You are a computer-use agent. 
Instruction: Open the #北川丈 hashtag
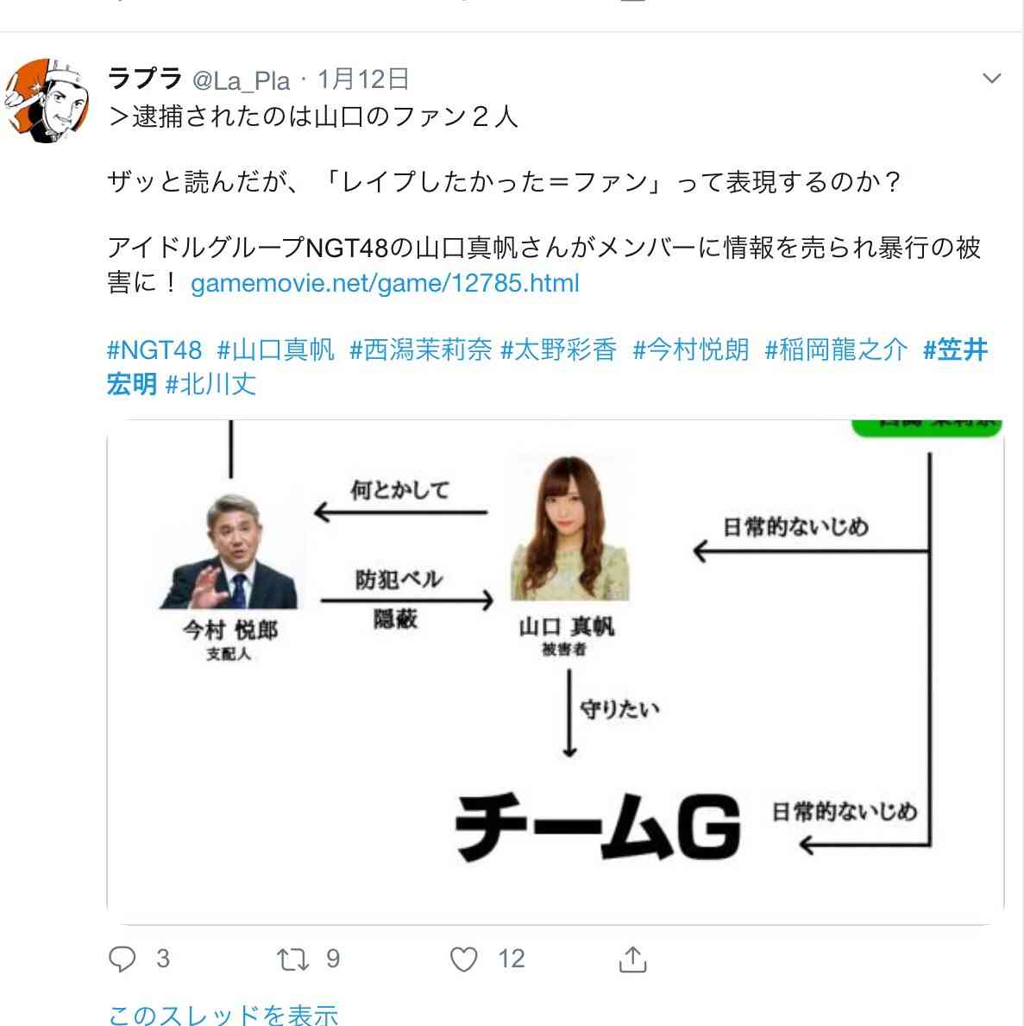click(210, 384)
